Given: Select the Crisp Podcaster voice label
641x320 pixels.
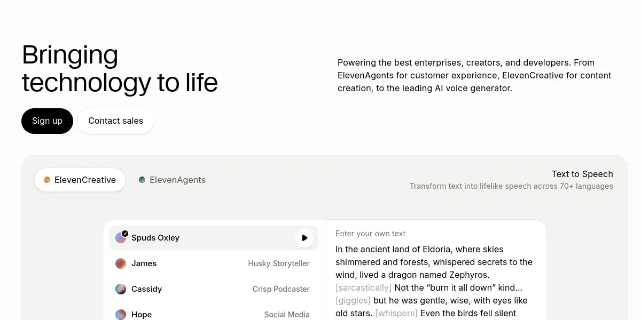Looking at the screenshot, I should click(281, 289).
